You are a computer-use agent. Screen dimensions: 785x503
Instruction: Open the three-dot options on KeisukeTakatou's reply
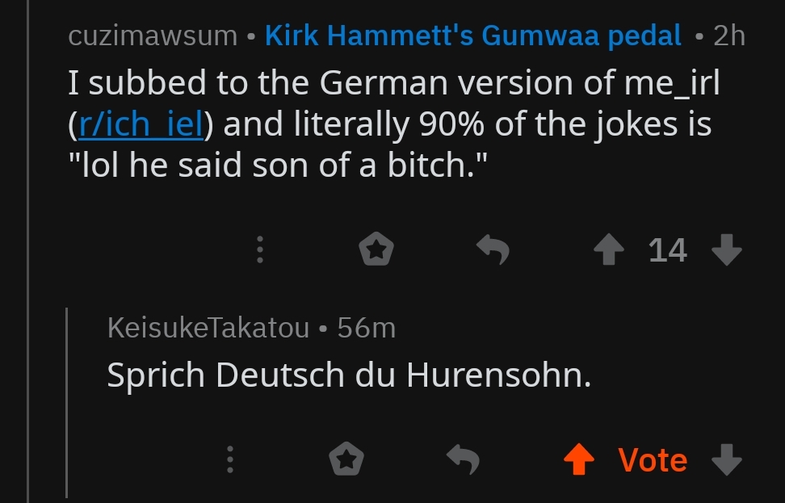tap(230, 460)
